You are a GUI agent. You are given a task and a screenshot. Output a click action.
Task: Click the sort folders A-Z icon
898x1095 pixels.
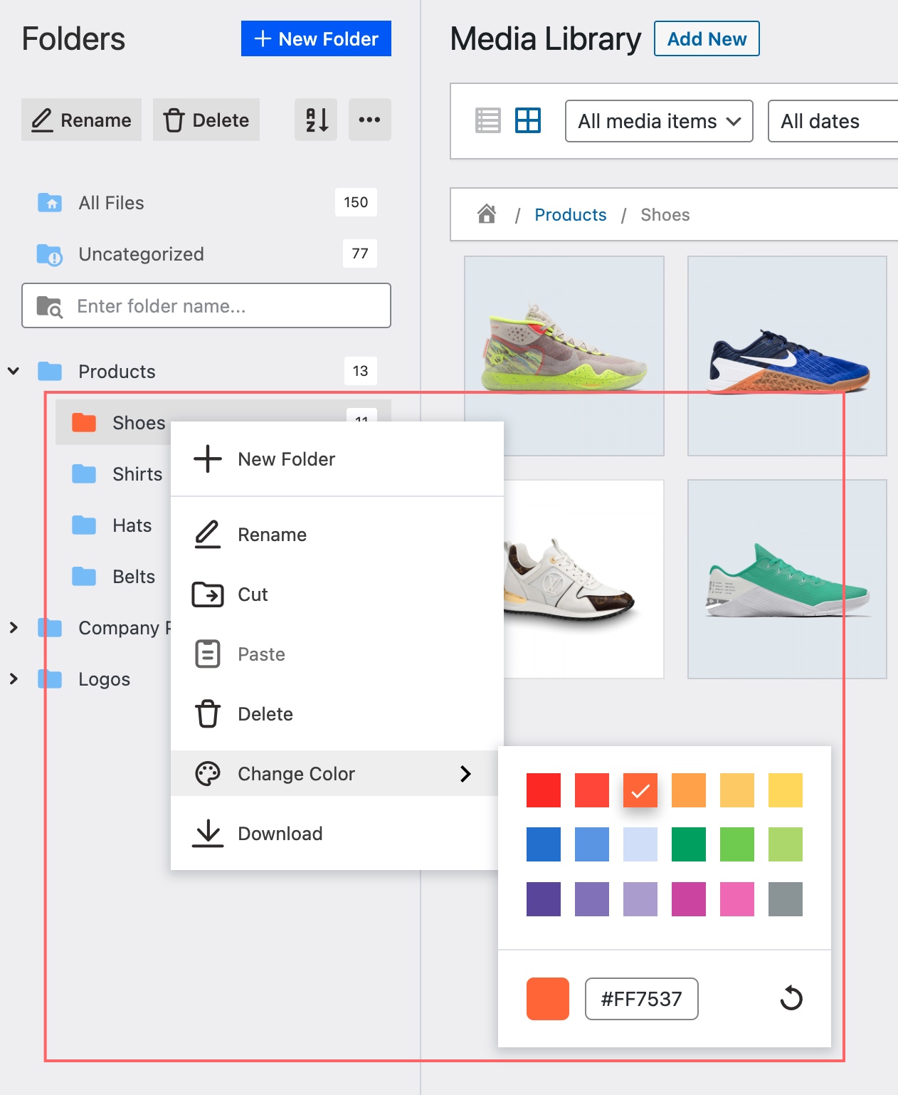pos(316,120)
